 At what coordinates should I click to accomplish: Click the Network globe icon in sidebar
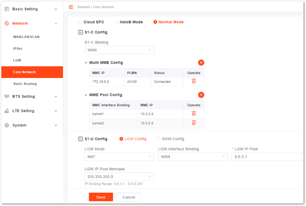7,23
